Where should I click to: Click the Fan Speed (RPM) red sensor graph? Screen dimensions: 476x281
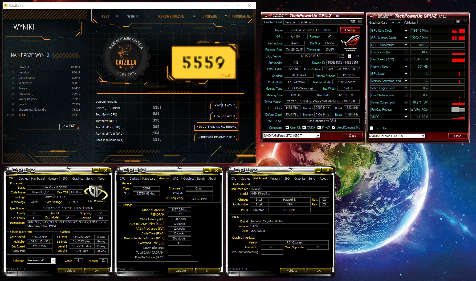[447, 59]
